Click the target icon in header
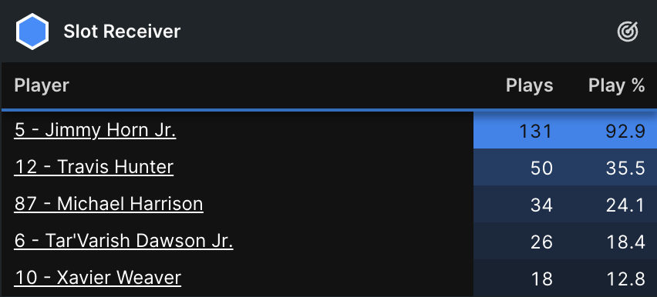The height and width of the screenshot is (297, 657). (627, 32)
